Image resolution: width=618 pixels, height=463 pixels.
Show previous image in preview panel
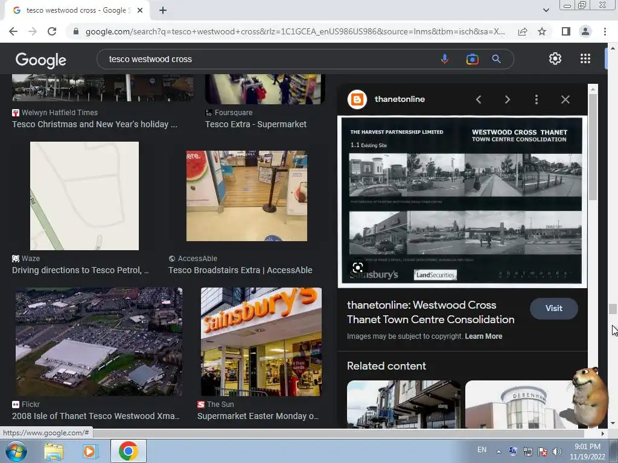point(479,99)
